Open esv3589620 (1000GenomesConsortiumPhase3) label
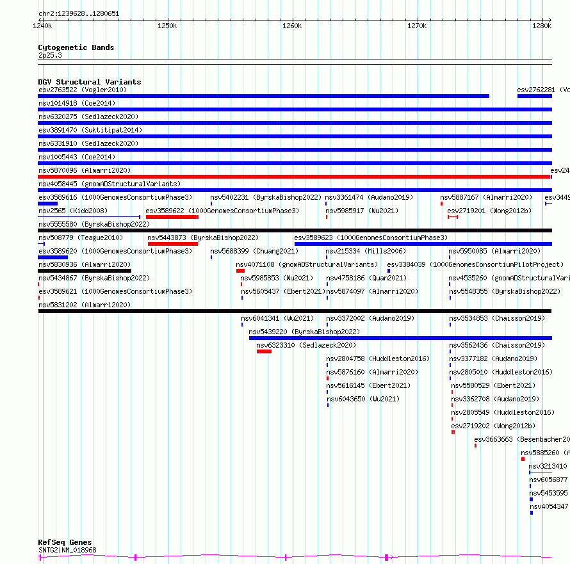The width and height of the screenshot is (570, 564). click(x=115, y=251)
